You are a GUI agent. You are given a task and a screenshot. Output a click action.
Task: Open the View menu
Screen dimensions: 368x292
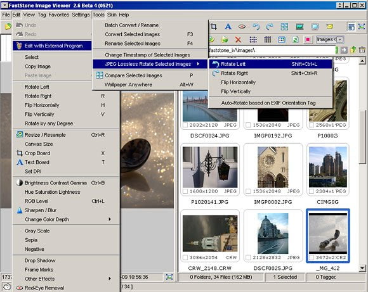(29, 15)
